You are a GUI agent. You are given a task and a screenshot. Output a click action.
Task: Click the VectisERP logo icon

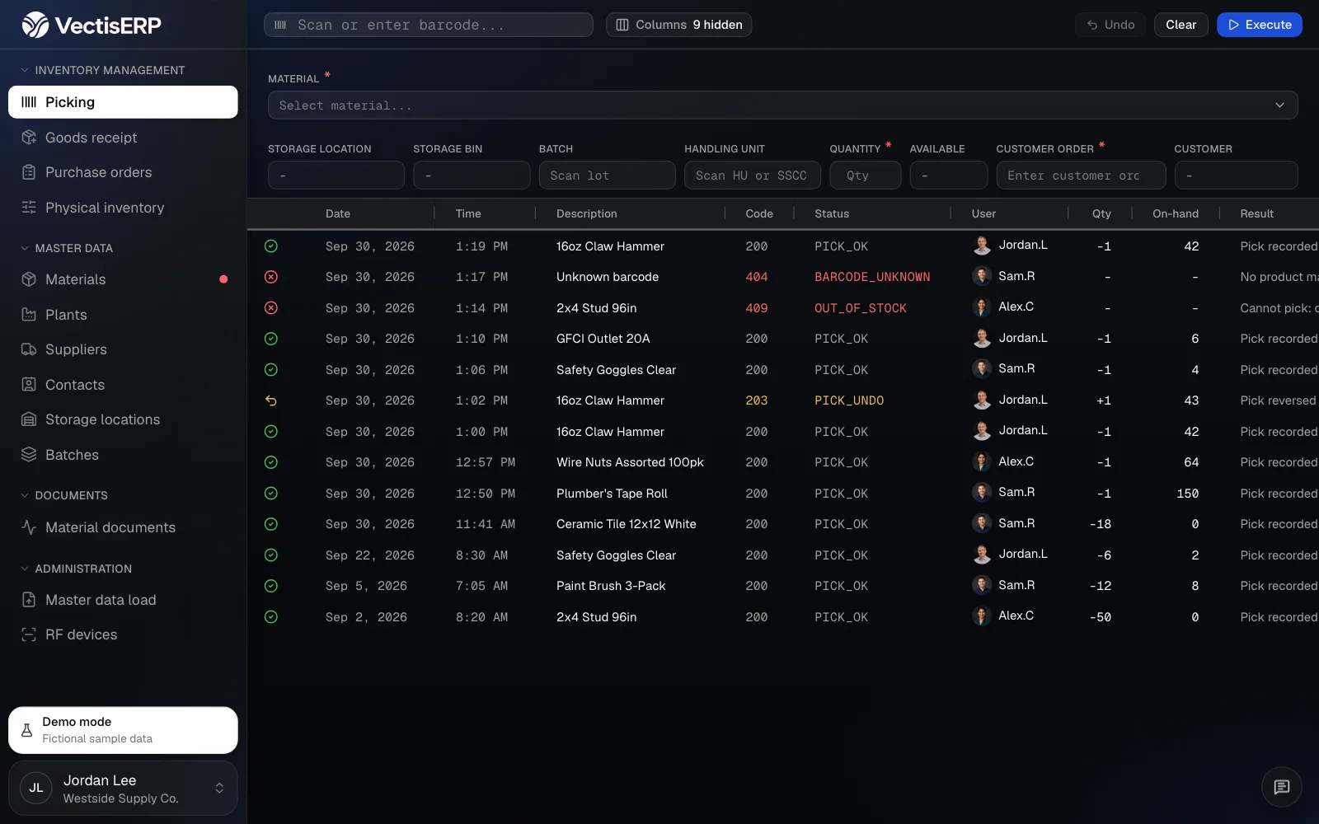tap(35, 26)
